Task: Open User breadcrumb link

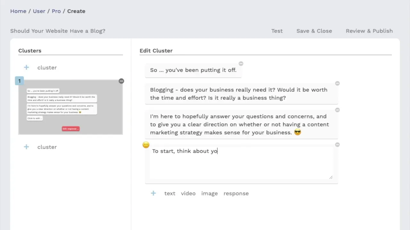Action: coord(39,11)
